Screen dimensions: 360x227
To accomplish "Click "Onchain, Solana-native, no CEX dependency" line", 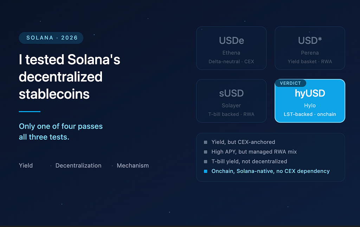I will pos(270,171).
